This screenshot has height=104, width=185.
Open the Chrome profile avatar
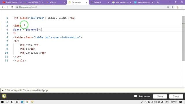[177, 7]
